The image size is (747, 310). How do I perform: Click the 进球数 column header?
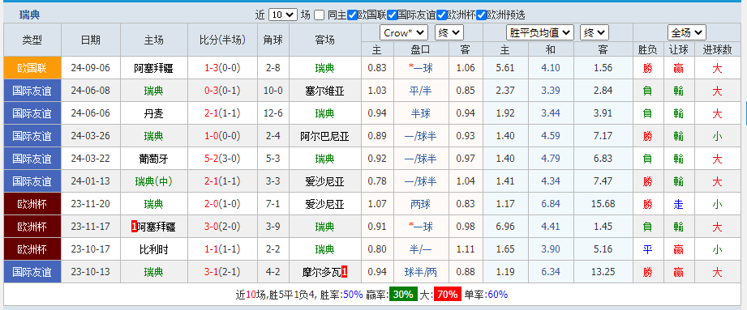(x=717, y=49)
